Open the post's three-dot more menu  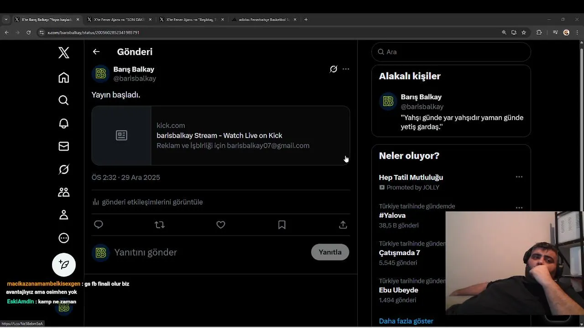click(x=346, y=69)
